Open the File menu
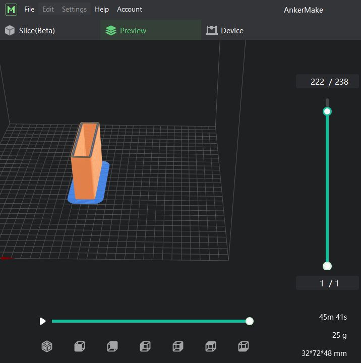Image resolution: width=361 pixels, height=363 pixels. point(29,10)
